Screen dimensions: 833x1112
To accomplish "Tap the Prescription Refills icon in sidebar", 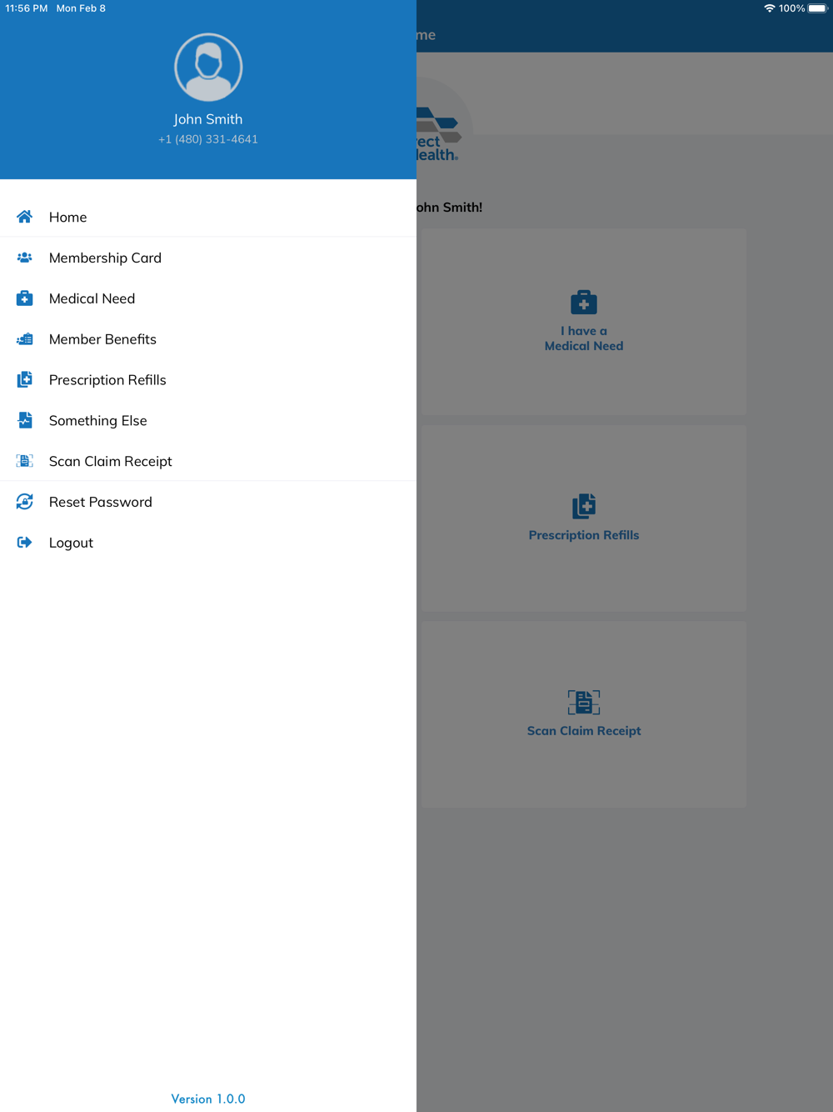I will [25, 380].
